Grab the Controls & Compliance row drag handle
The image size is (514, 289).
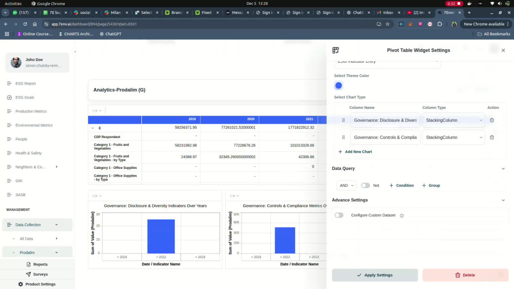click(x=343, y=138)
